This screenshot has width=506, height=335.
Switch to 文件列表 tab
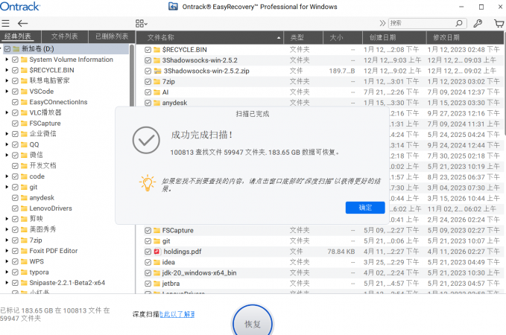[x=65, y=36]
